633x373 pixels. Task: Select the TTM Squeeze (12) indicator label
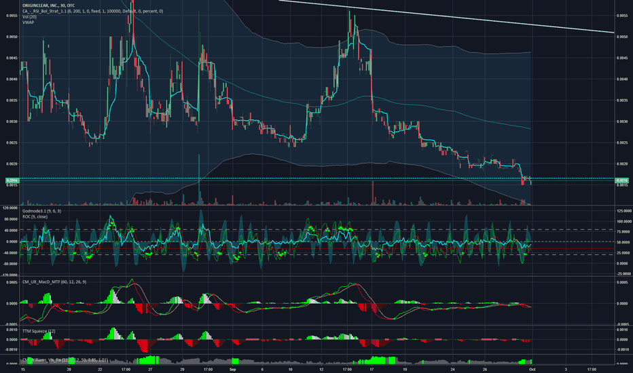pyautogui.click(x=39, y=331)
